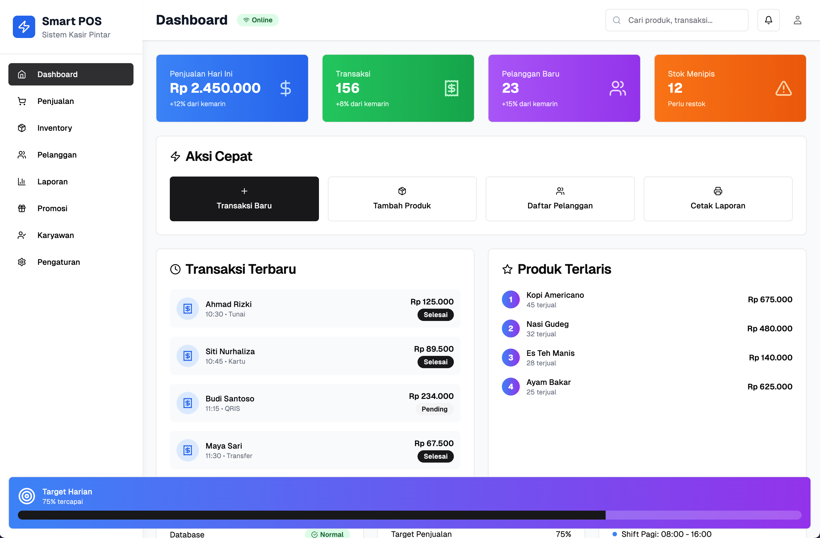Click the Online status badge
The height and width of the screenshot is (538, 820).
pos(258,20)
